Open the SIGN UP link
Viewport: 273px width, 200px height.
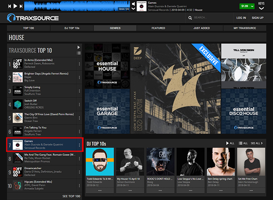[x=257, y=18]
